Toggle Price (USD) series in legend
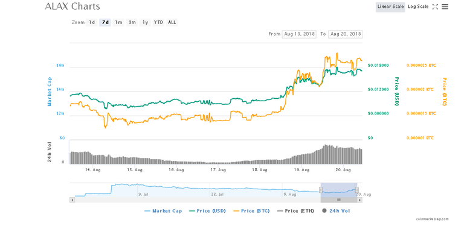The image size is (464, 229). (x=207, y=211)
